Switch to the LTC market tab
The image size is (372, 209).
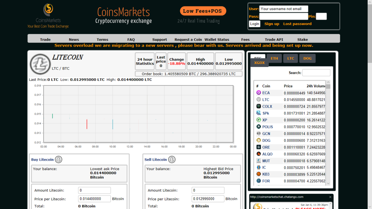tap(291, 58)
